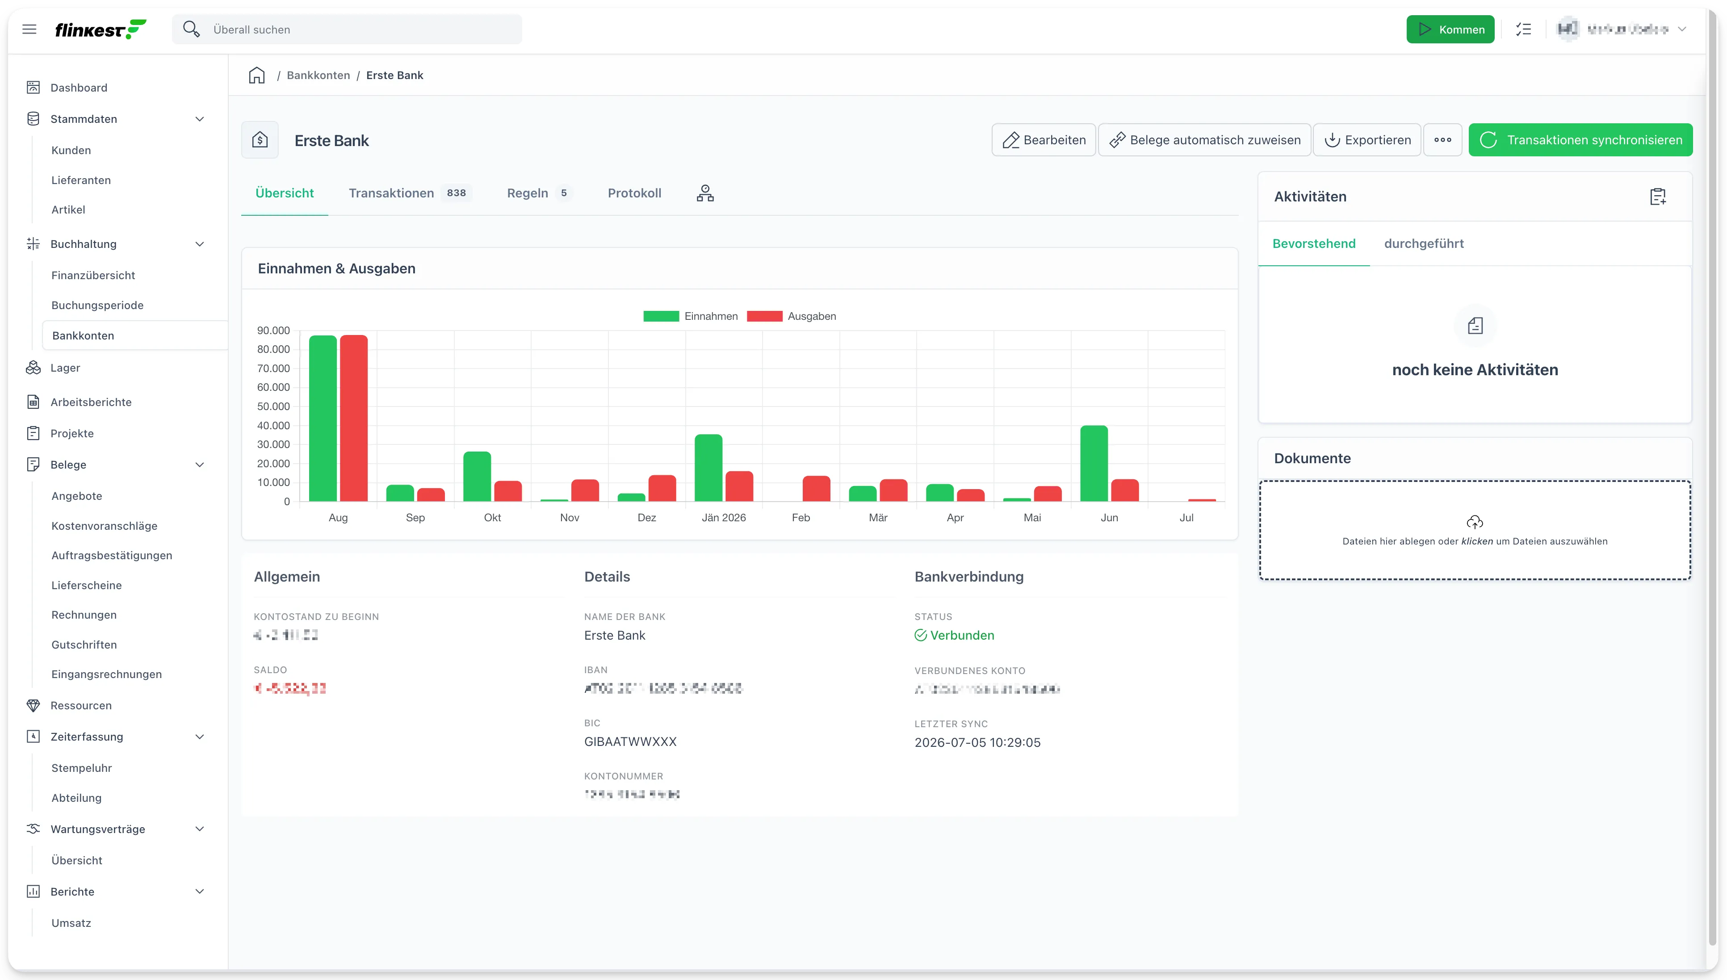Toggle the hamburger sidebar menu
Screen dimensions: 1727x980
pos(29,29)
